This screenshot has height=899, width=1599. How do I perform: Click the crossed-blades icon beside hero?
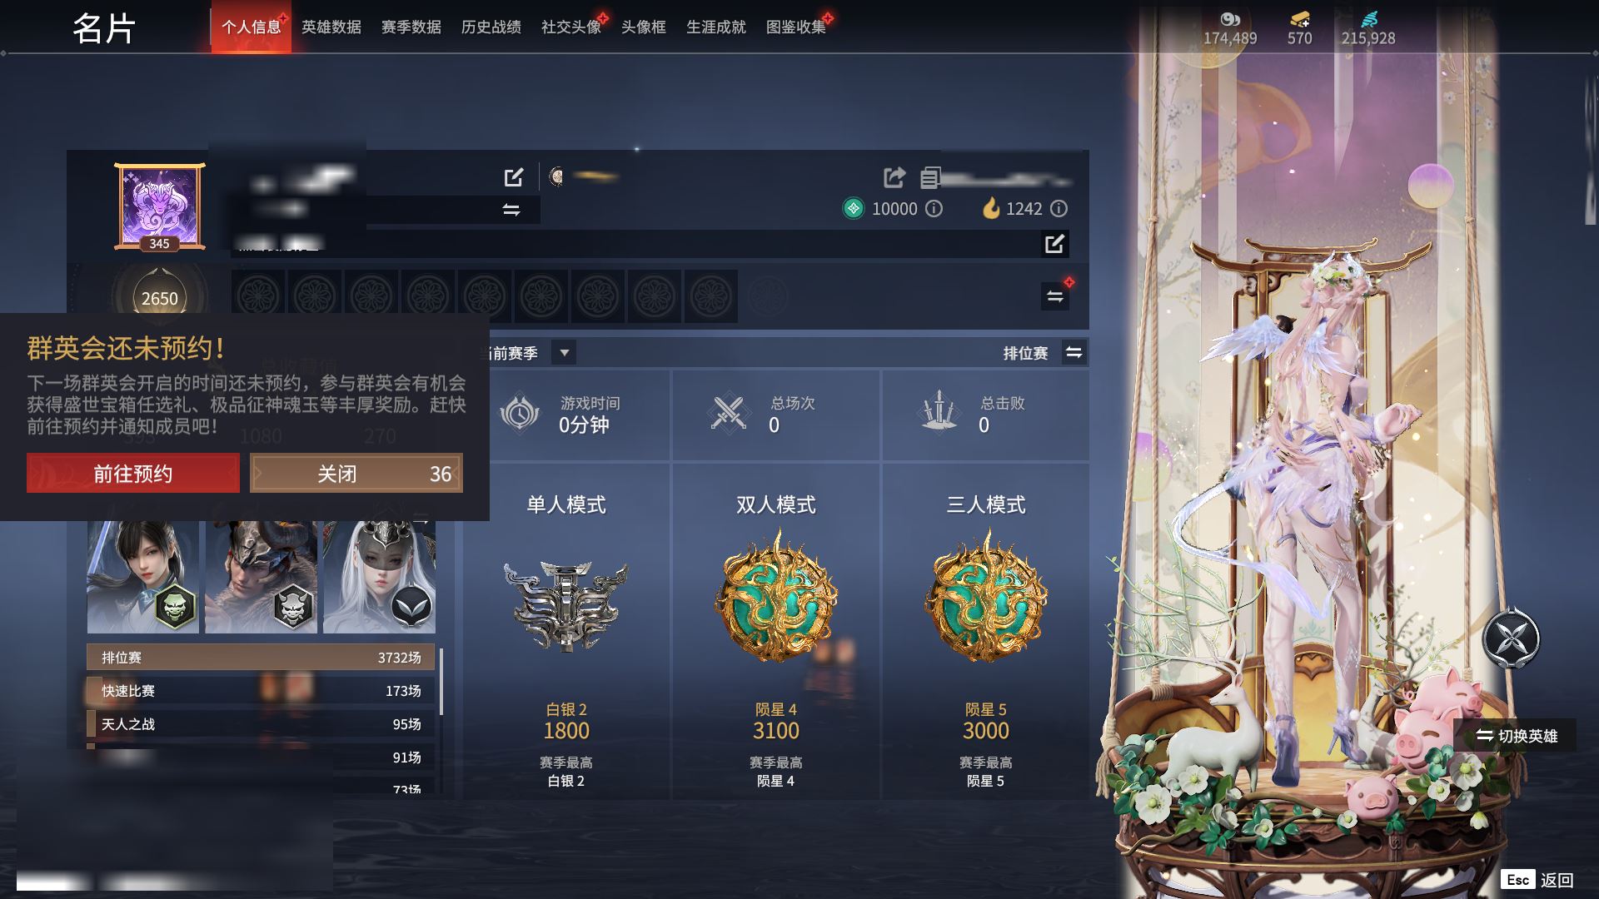pyautogui.click(x=1511, y=638)
